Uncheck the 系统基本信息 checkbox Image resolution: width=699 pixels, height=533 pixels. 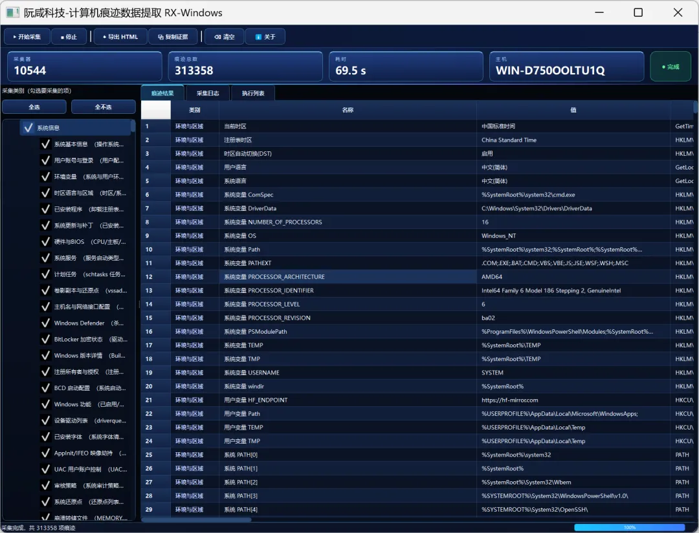(45, 144)
